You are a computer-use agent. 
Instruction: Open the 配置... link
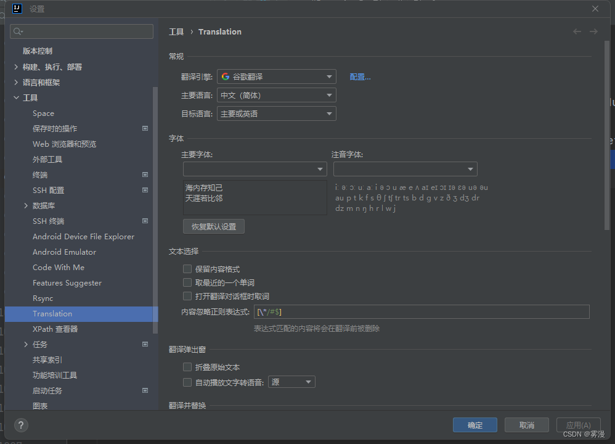tap(360, 76)
